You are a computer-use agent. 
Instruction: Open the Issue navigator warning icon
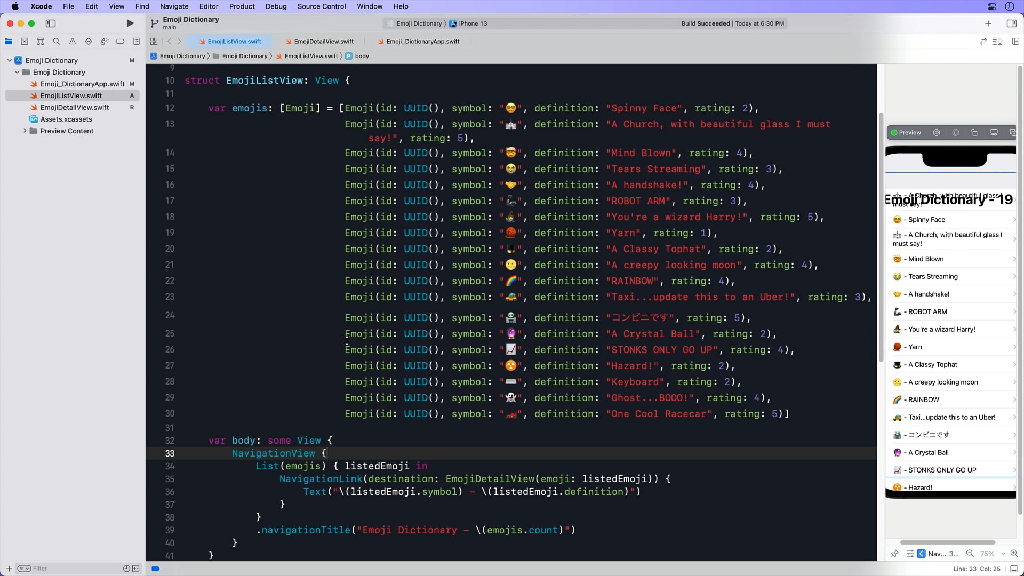(x=73, y=42)
